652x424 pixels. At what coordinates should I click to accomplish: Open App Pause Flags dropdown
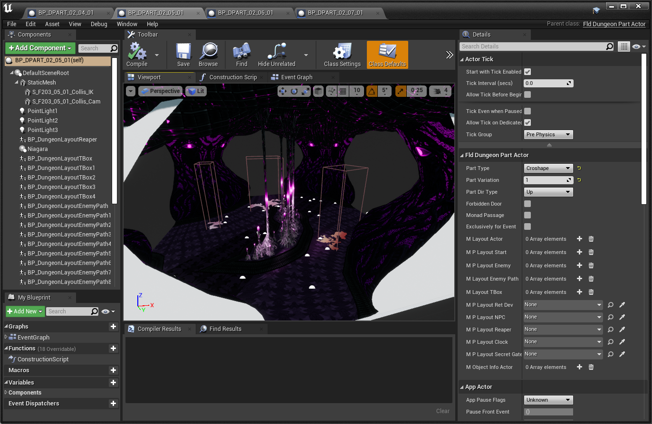pos(548,400)
